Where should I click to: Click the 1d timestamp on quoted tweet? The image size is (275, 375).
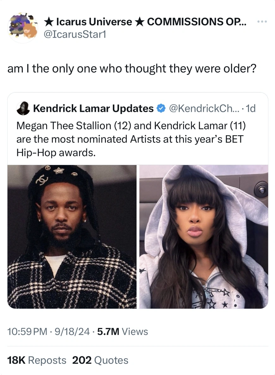pyautogui.click(x=251, y=108)
